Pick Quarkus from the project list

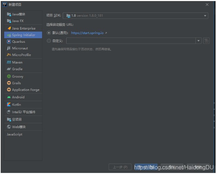(23, 42)
